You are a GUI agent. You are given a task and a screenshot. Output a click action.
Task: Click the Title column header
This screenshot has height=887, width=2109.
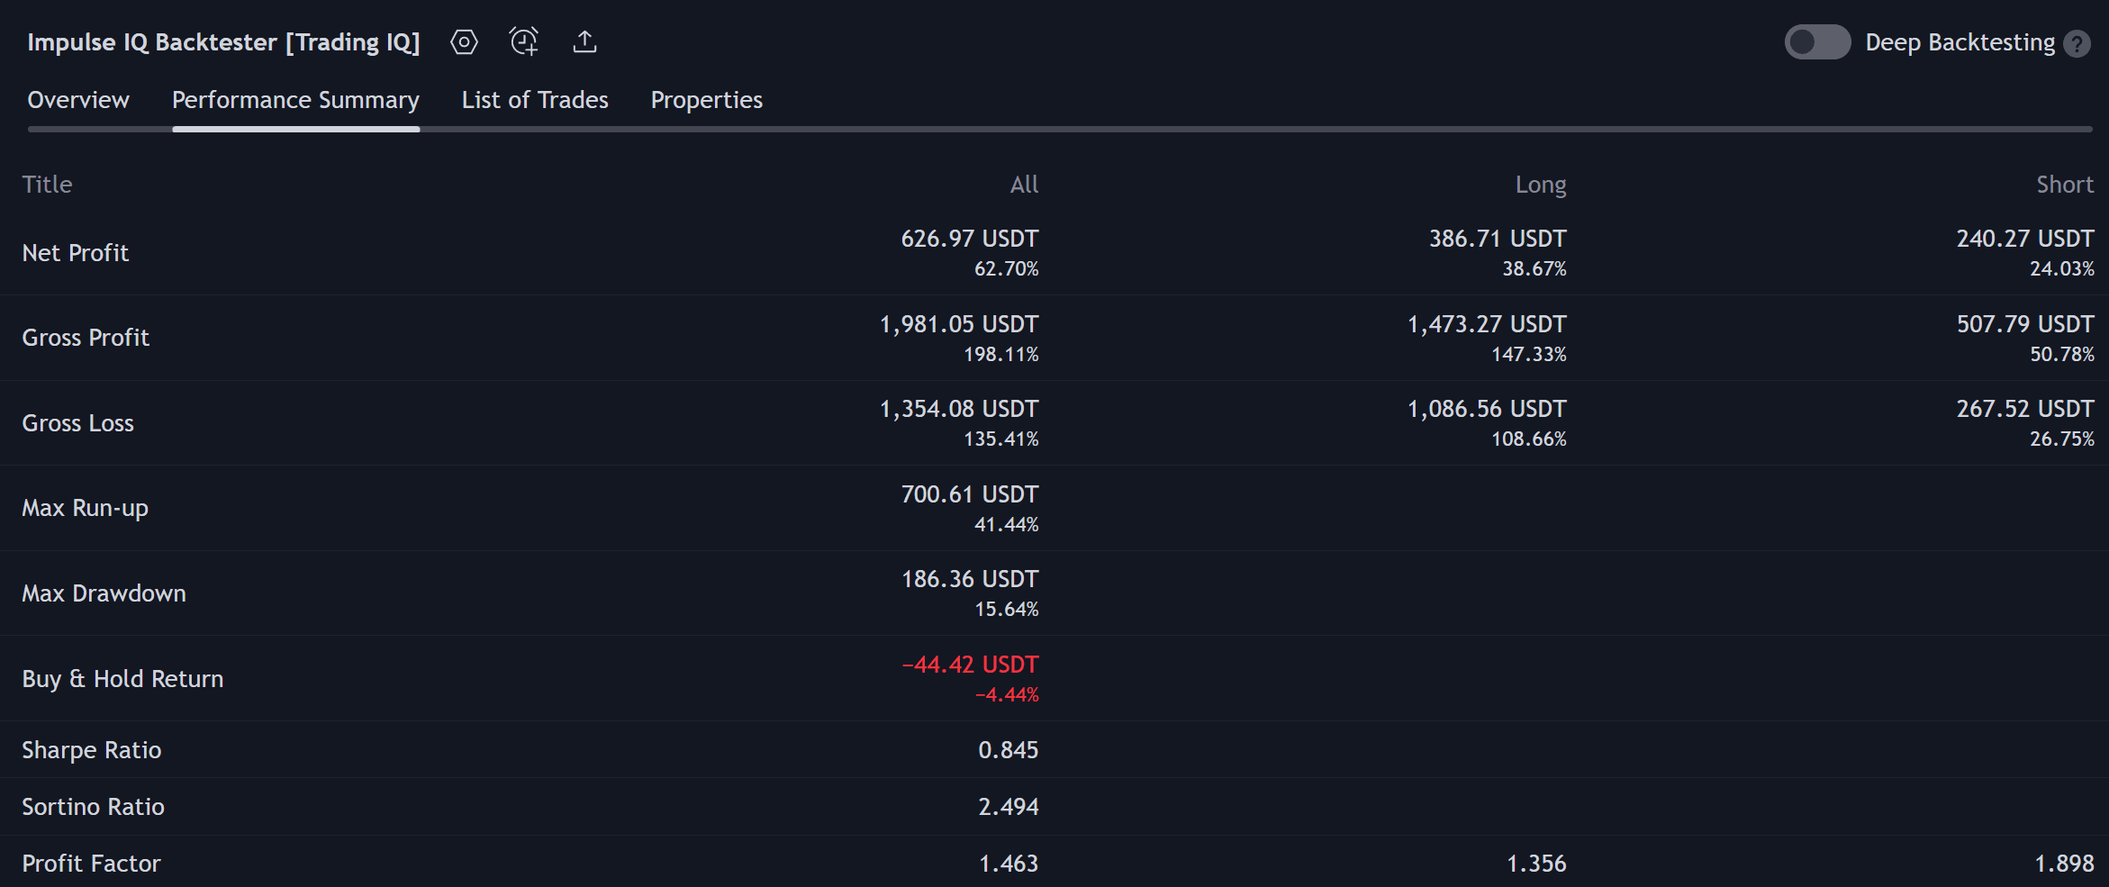[x=47, y=185]
